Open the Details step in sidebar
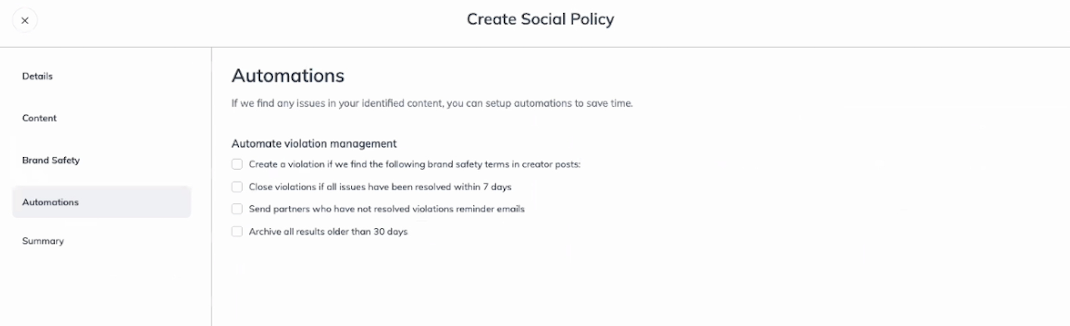The image size is (1070, 326). pyautogui.click(x=38, y=76)
